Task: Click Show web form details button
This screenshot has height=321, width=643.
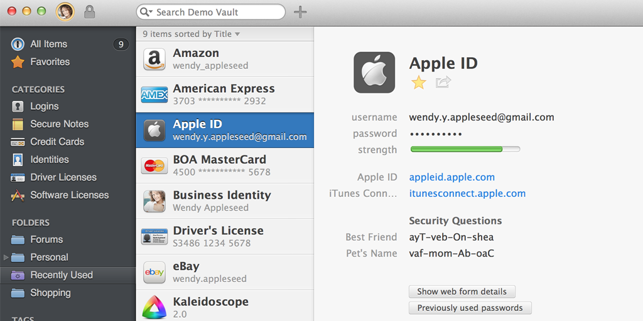Action: [x=462, y=292]
